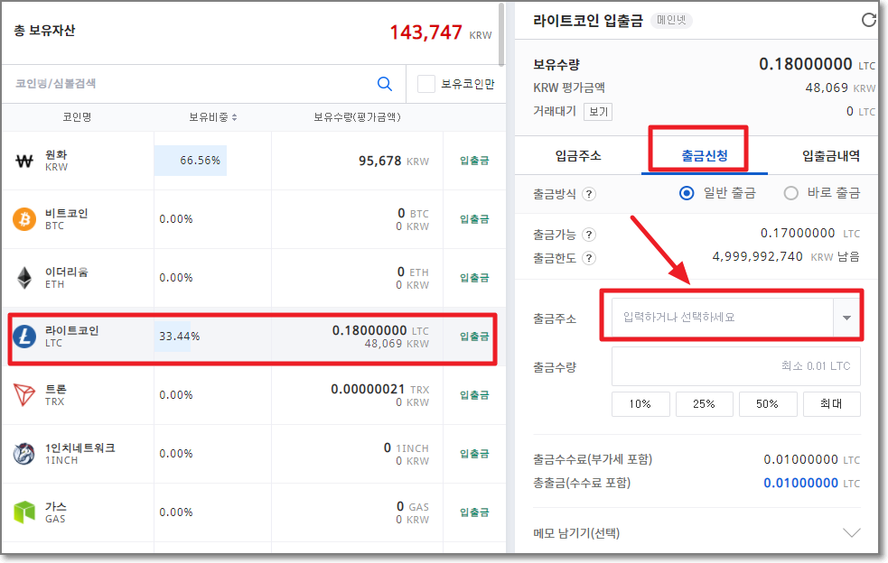Click 입출금 for 트론 TRX row
The width and height of the screenshot is (888, 563).
474,395
